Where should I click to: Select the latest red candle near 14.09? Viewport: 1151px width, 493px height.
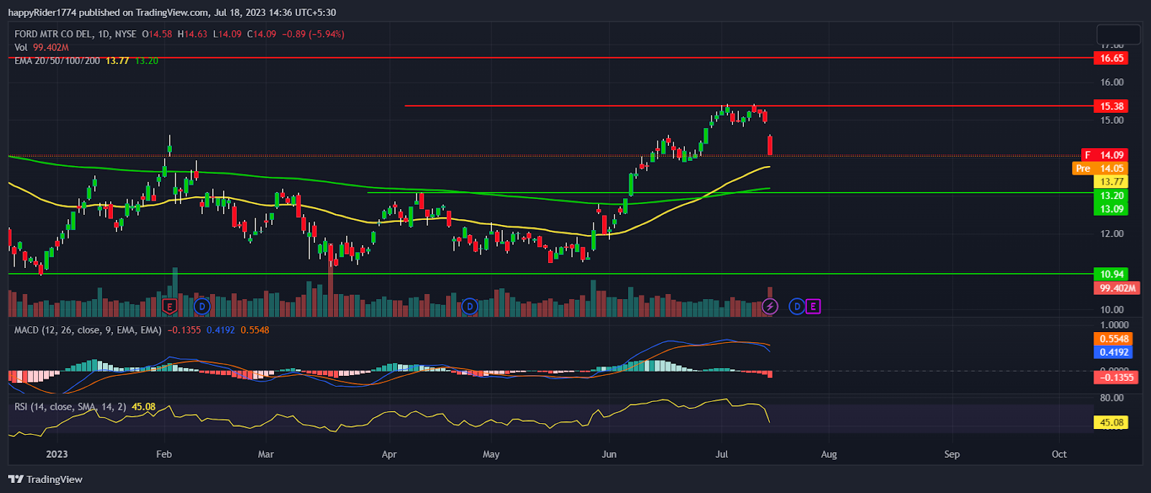click(770, 145)
